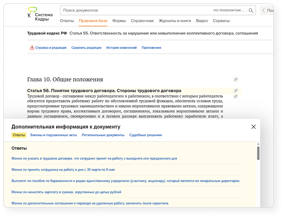The height and width of the screenshot is (218, 284).
Task: Copy link icon next to Статья 56 heading
Action: (x=236, y=91)
